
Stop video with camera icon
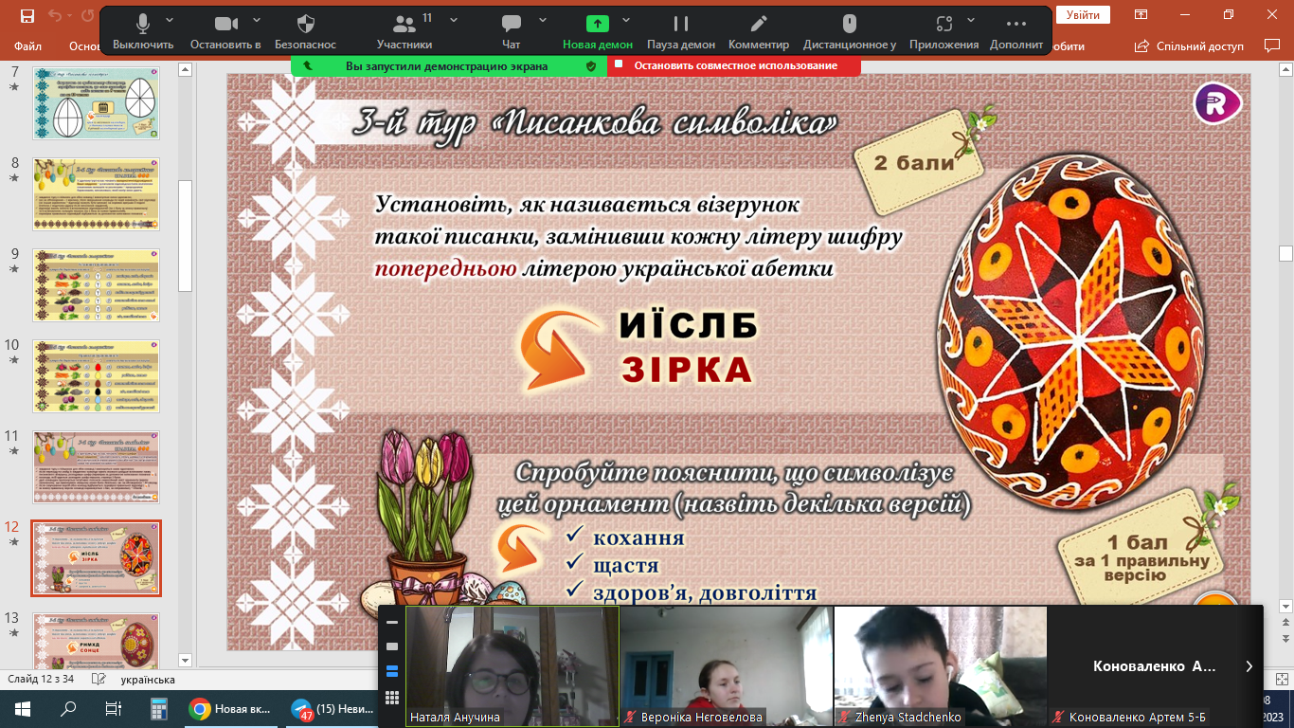click(225, 32)
